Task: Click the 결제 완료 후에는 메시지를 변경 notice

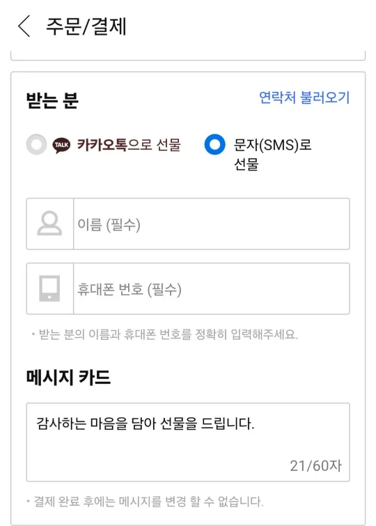Action: click(x=146, y=502)
